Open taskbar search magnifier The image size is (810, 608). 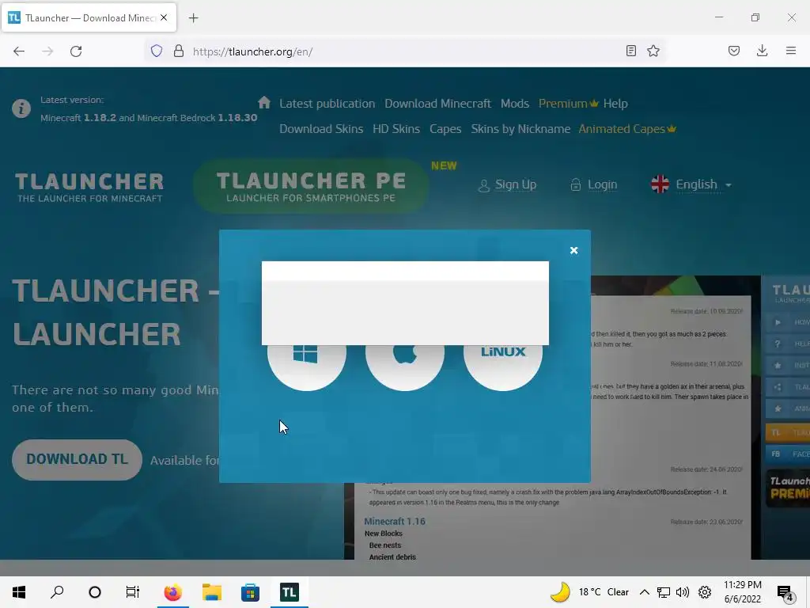point(57,592)
